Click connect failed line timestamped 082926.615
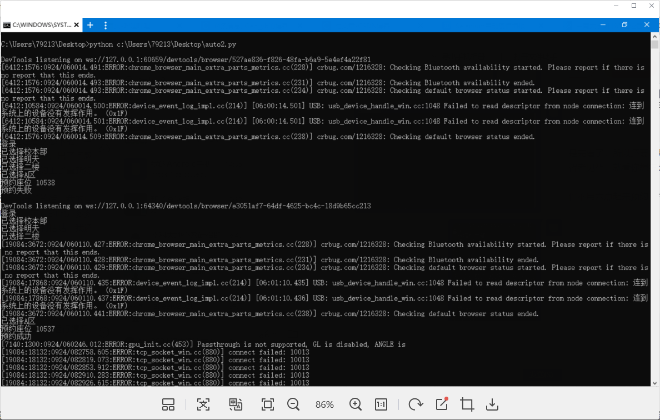660x420 pixels. click(x=156, y=383)
